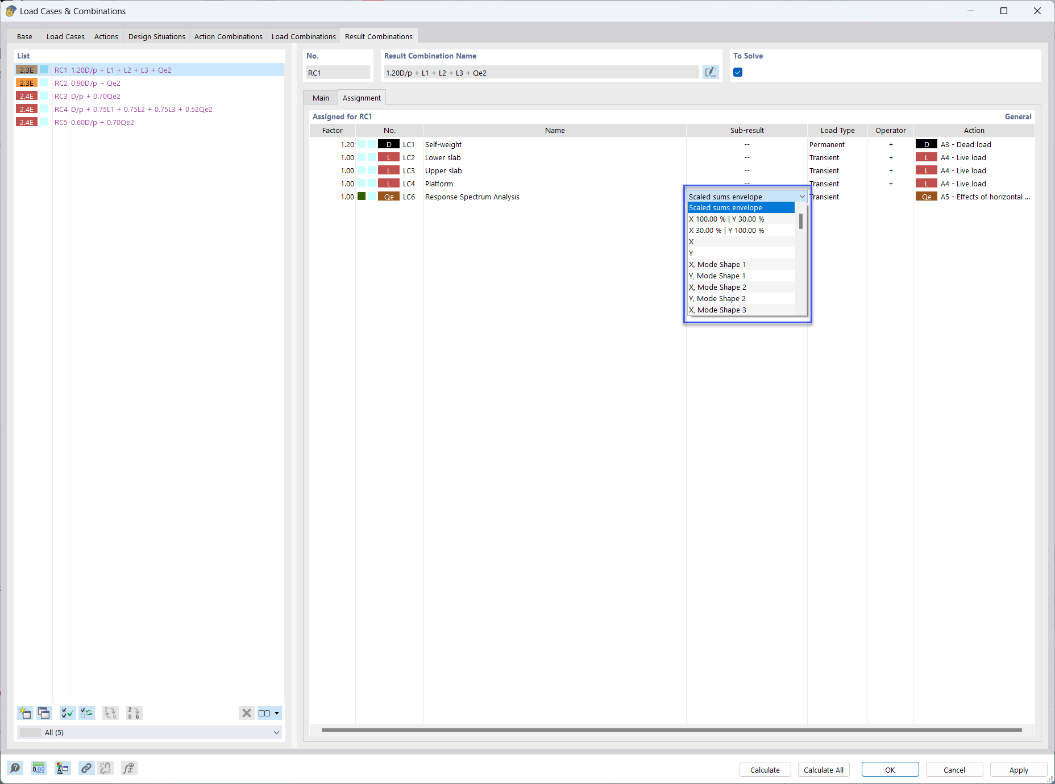Open the units and decimal places settings
The height and width of the screenshot is (784, 1055).
pyautogui.click(x=39, y=768)
